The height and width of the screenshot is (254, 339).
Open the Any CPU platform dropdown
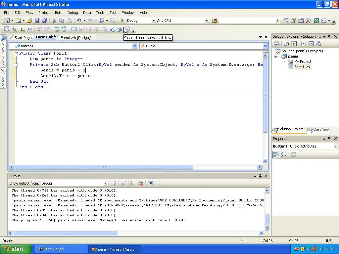point(207,21)
